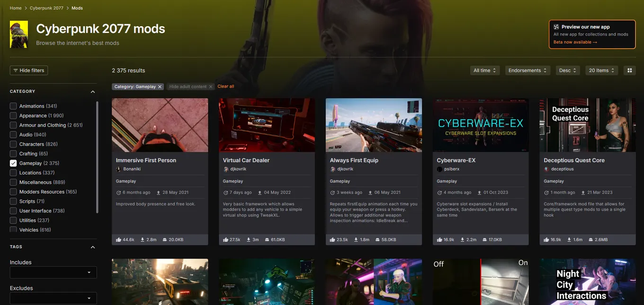The width and height of the screenshot is (644, 305).
Task: Open Always First Equip thumbnail image
Action: (x=374, y=125)
